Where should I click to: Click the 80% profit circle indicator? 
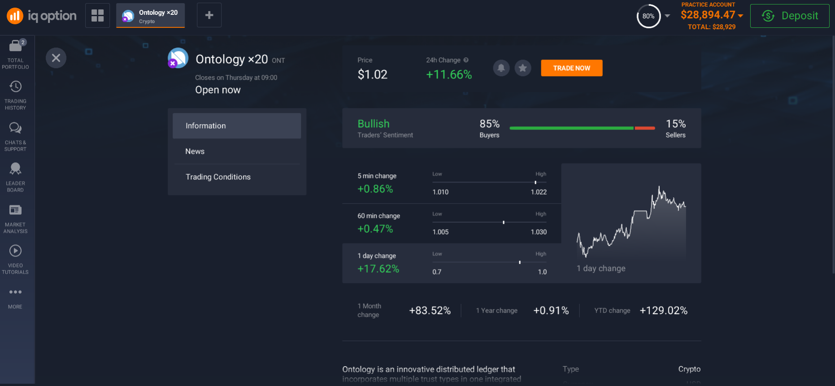pos(648,16)
